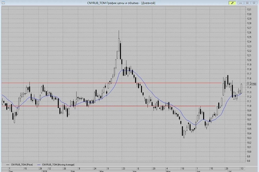259x172 pixels.
Task: Click the current price label 11,47250
Action: 251,84
